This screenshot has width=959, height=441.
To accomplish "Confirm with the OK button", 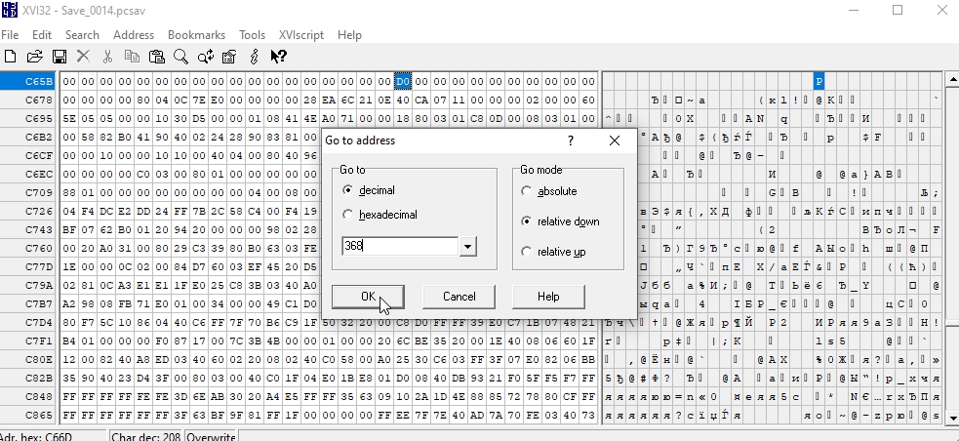I will point(368,297).
